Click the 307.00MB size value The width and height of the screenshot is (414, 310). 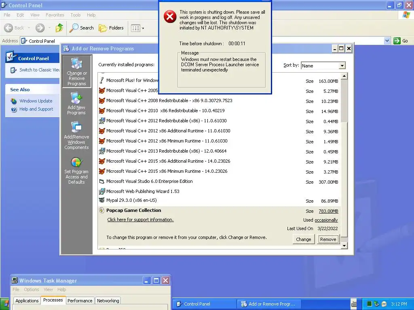click(x=328, y=182)
